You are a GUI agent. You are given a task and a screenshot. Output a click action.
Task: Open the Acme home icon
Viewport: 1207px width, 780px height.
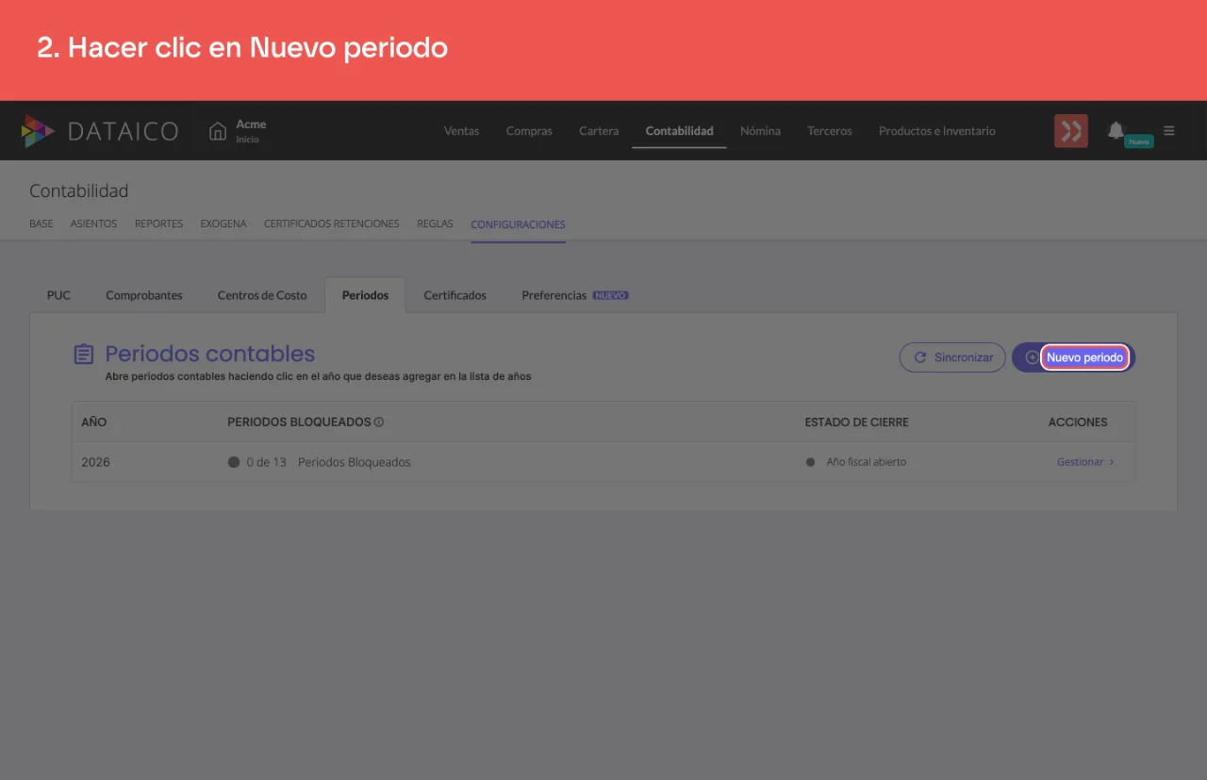click(218, 131)
